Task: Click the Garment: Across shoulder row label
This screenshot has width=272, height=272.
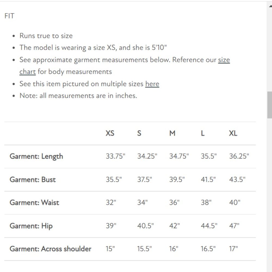Action: (50, 249)
